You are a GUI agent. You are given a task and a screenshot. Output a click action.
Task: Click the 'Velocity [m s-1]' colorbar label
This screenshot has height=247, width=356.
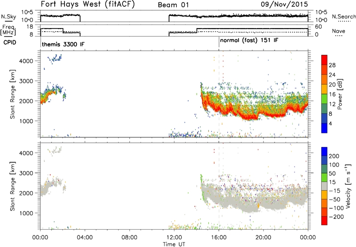click(348, 186)
